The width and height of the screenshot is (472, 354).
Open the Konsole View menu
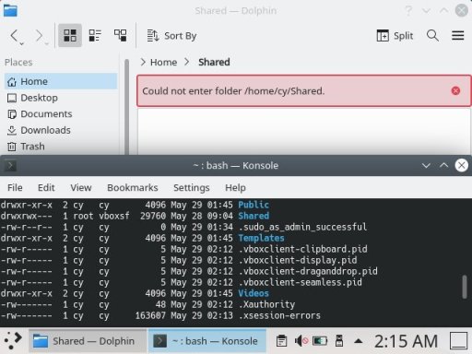pyautogui.click(x=81, y=187)
